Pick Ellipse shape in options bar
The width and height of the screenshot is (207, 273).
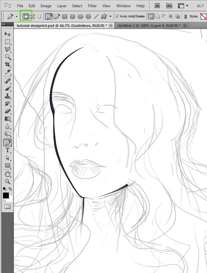[80, 16]
